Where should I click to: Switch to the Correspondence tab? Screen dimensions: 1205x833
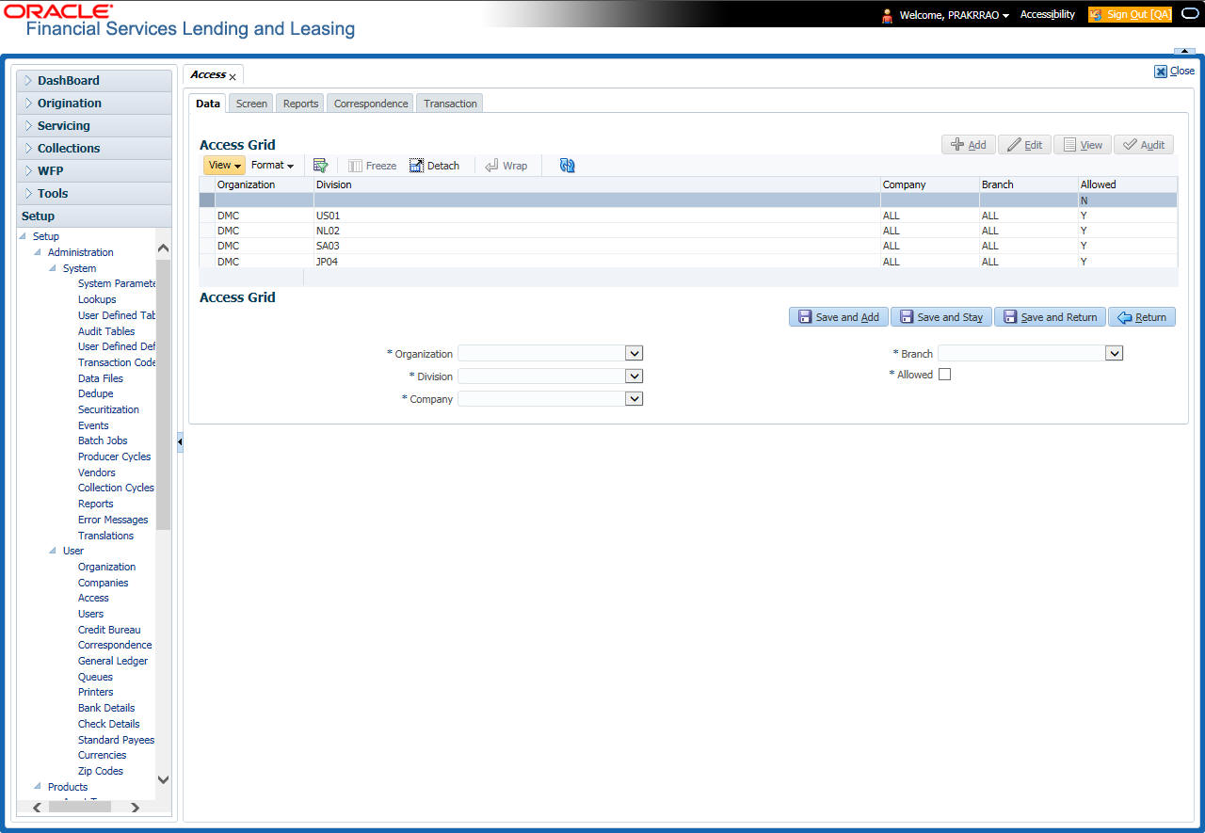371,104
